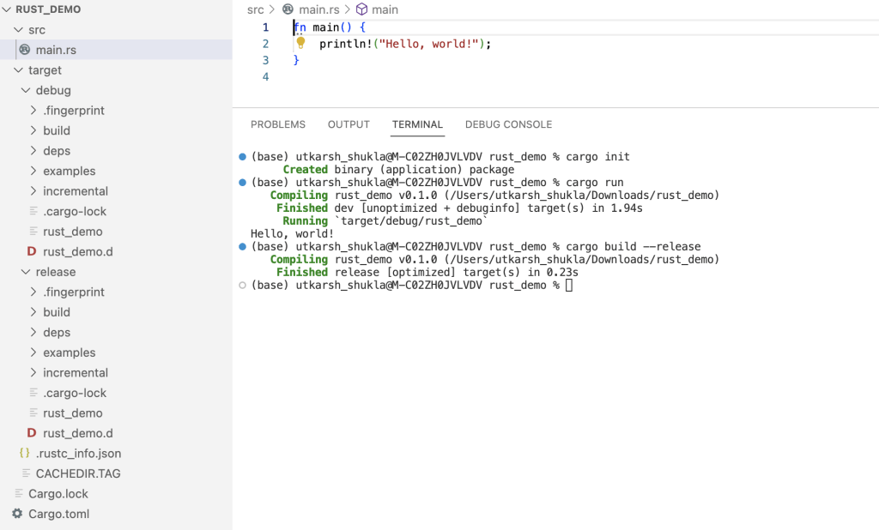Click the symbol icon before main in the breadcrumb
The image size is (879, 530).
361,9
